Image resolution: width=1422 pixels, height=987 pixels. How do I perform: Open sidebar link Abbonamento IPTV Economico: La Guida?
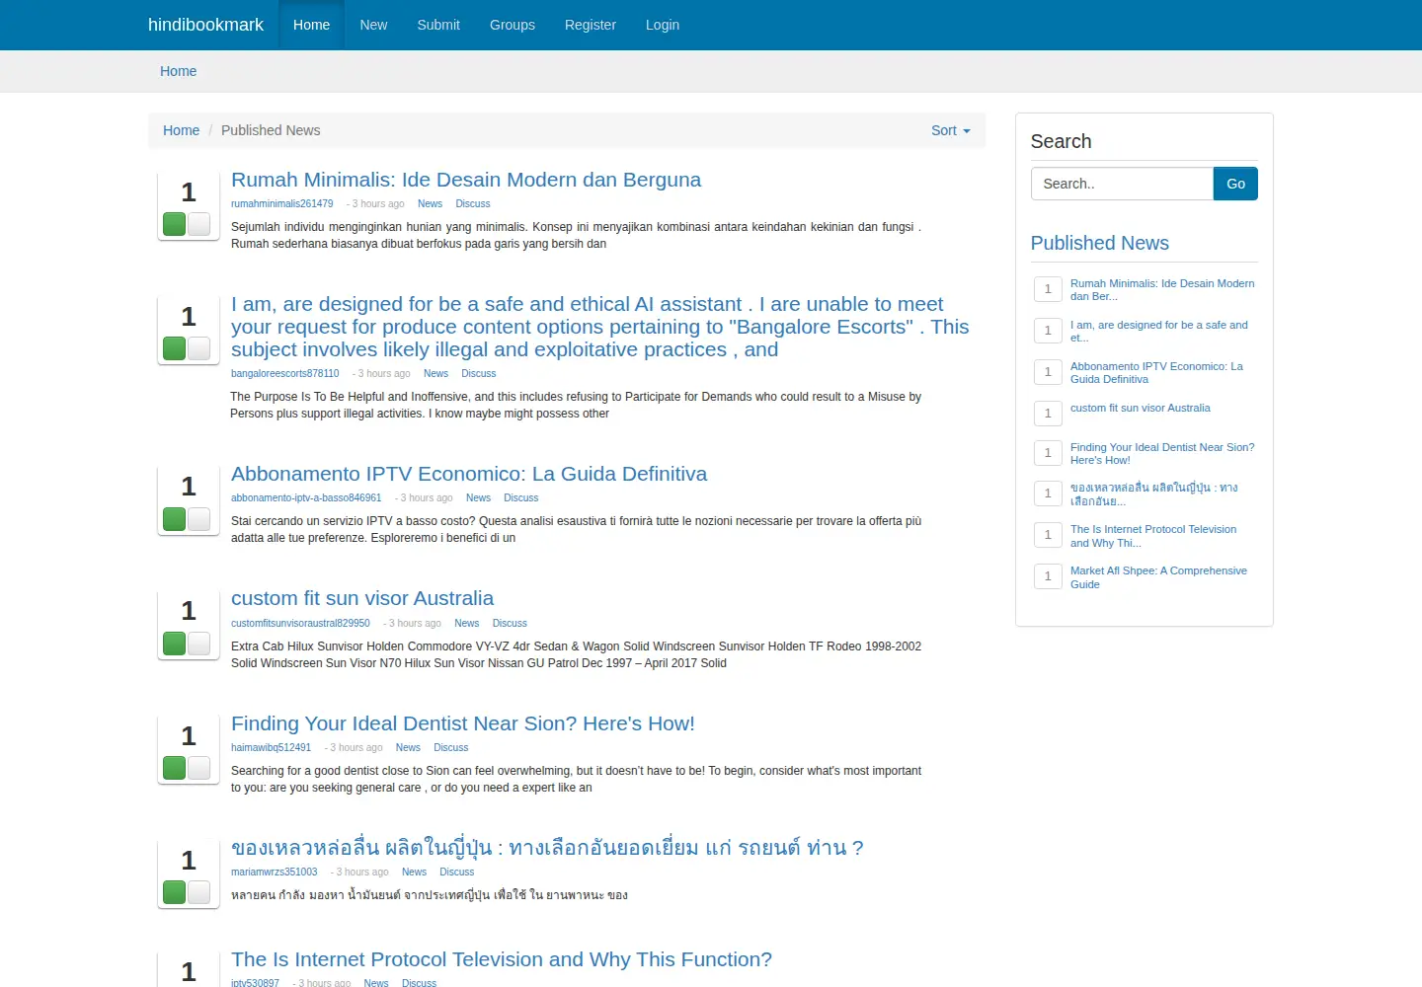pos(1156,372)
